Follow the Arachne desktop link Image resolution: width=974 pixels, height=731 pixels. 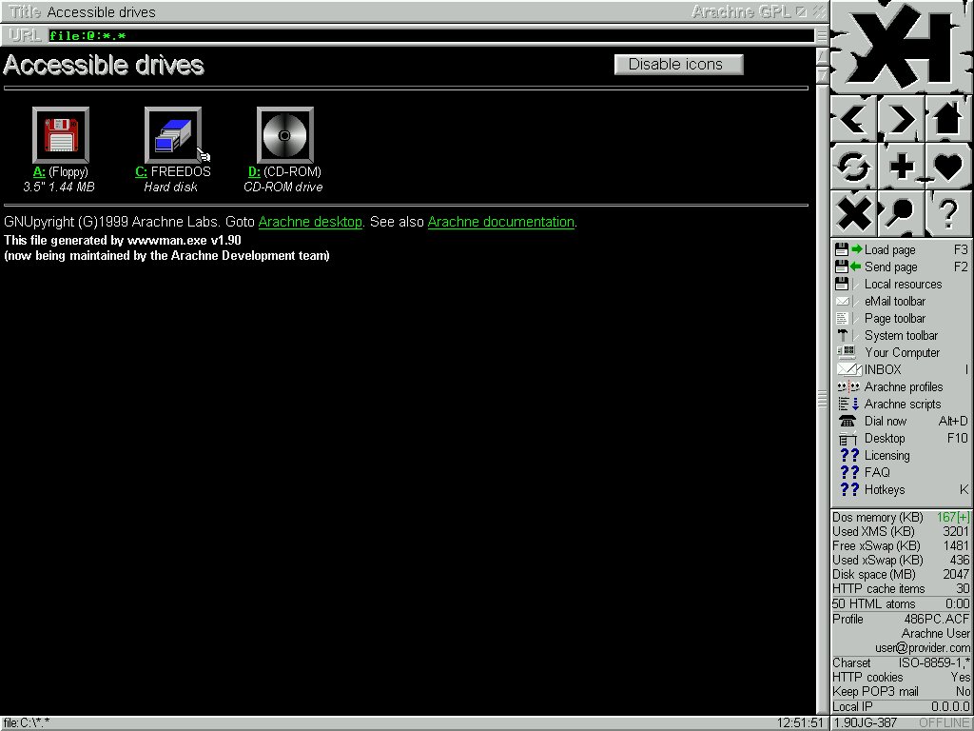[x=310, y=222]
